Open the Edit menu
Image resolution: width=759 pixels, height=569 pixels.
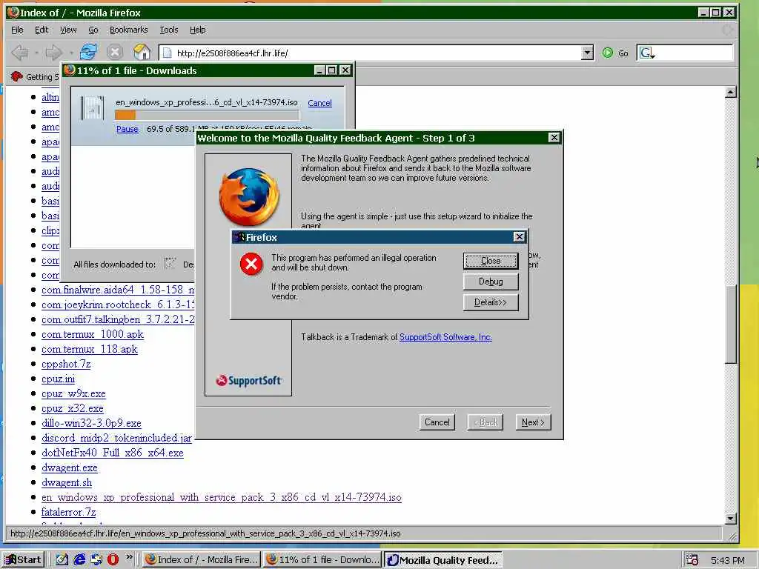point(42,30)
